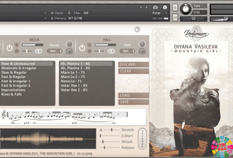Mute the DECCA microphone
Image resolution: width=233 pixels, height=158 pixels.
tap(17, 51)
